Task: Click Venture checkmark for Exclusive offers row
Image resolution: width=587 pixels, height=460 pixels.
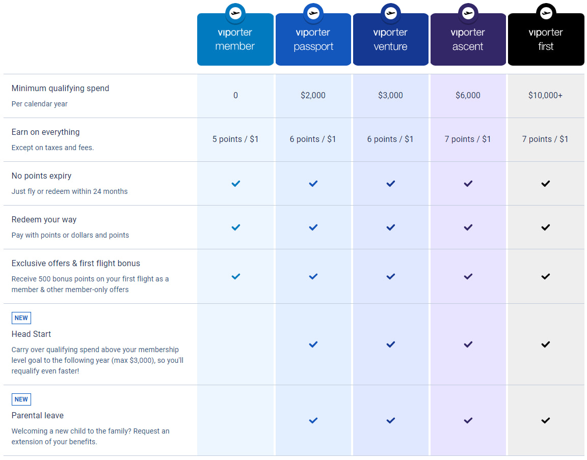Action: (x=391, y=276)
